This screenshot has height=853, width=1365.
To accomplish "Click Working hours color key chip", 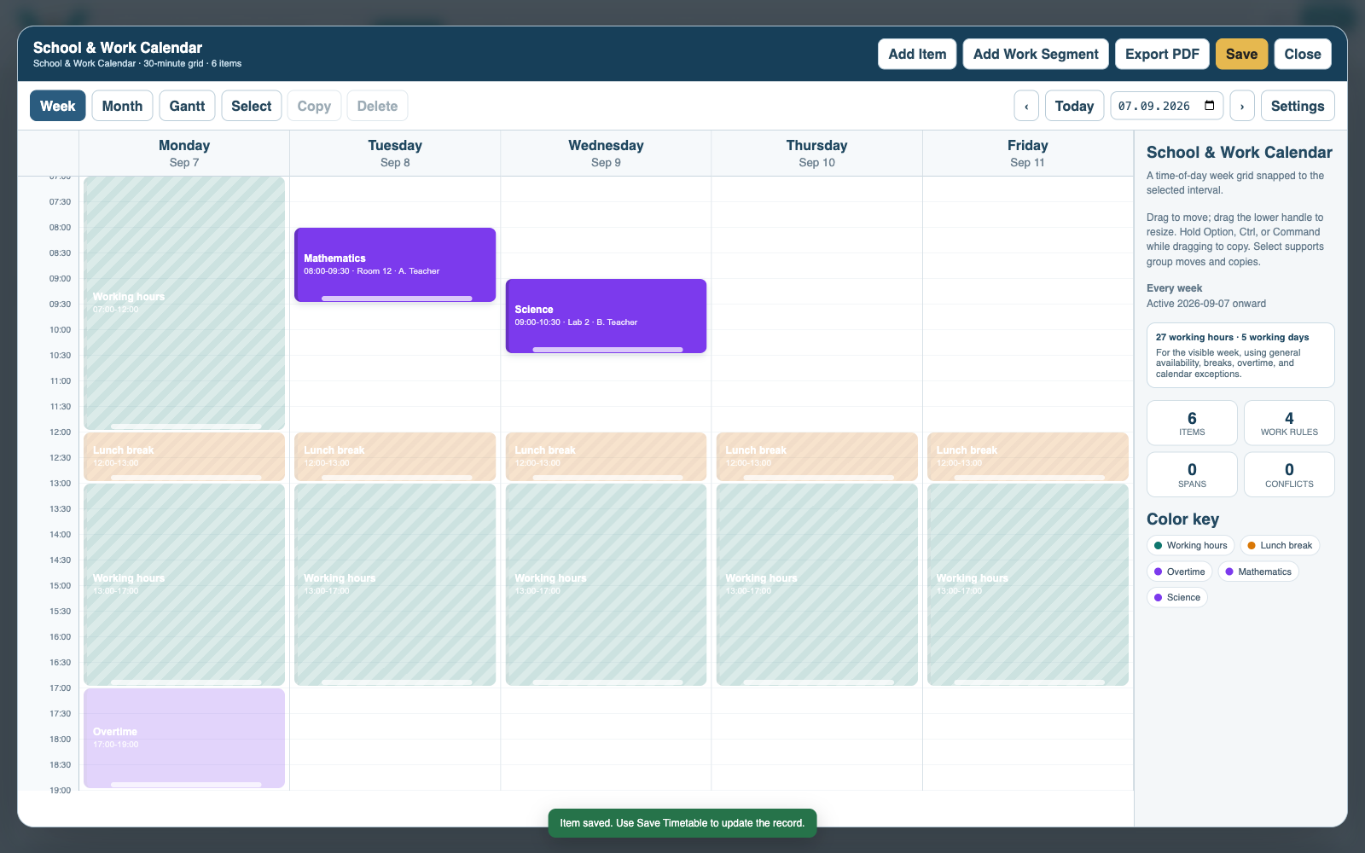I will click(x=1190, y=545).
